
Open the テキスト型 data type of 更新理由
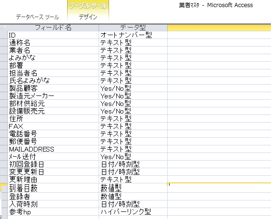pos(133,179)
